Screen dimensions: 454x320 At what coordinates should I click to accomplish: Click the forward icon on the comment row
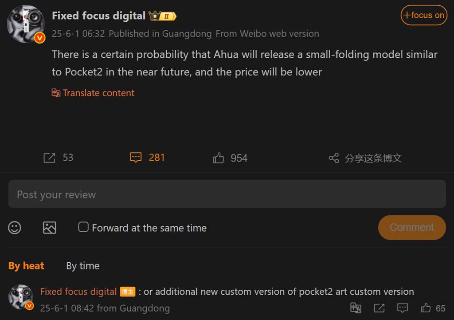(379, 308)
